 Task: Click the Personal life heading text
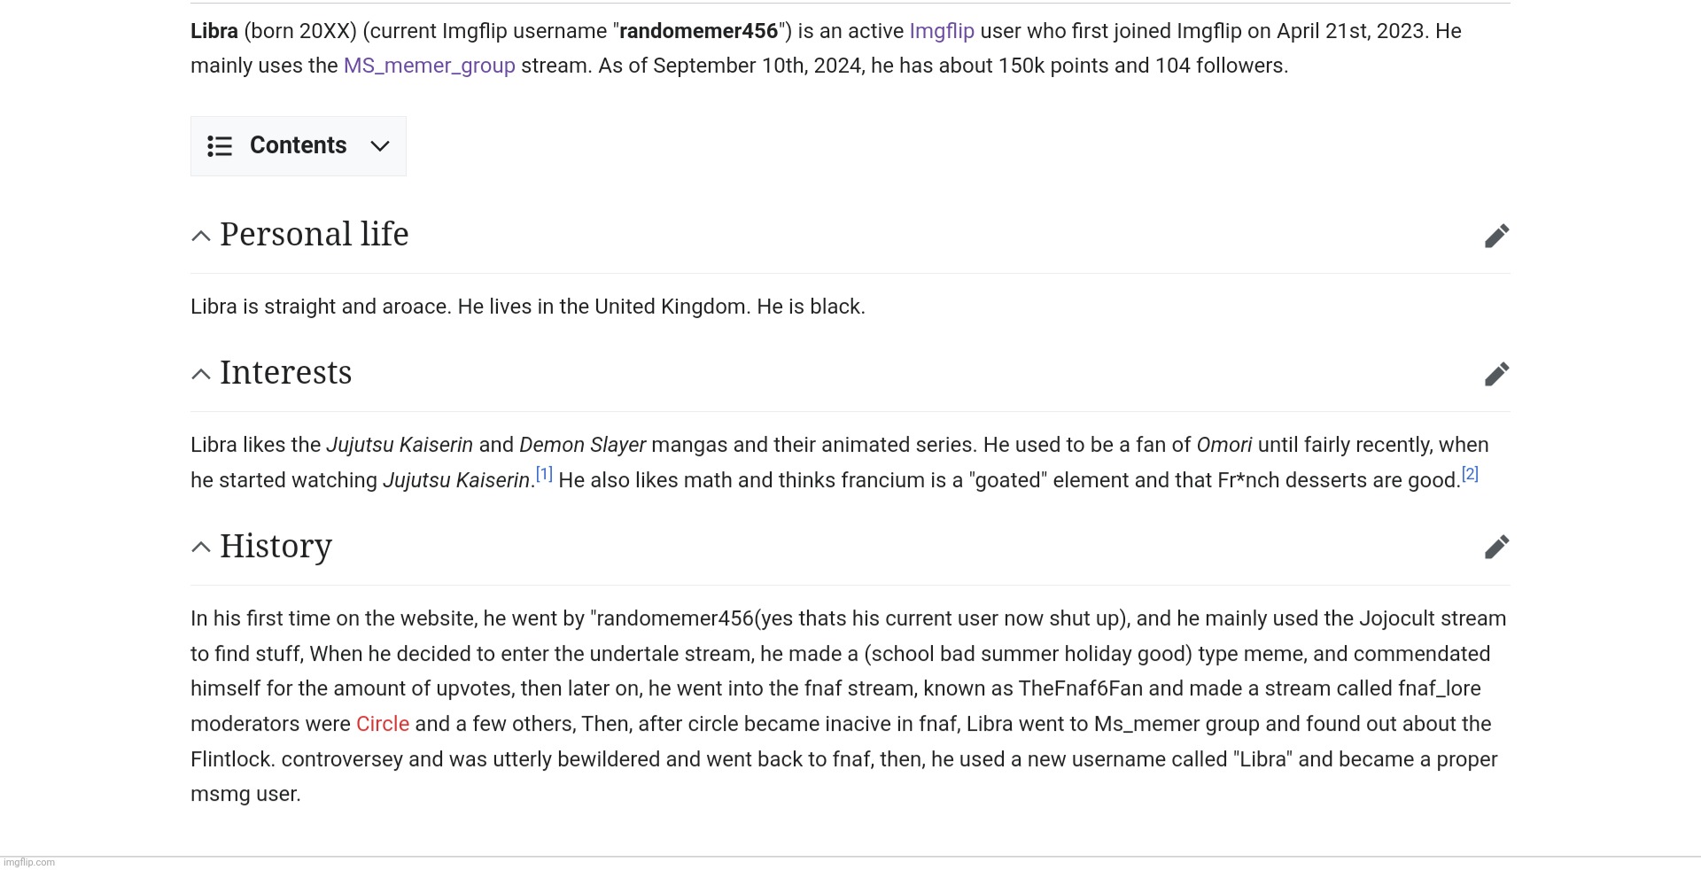[x=315, y=234]
